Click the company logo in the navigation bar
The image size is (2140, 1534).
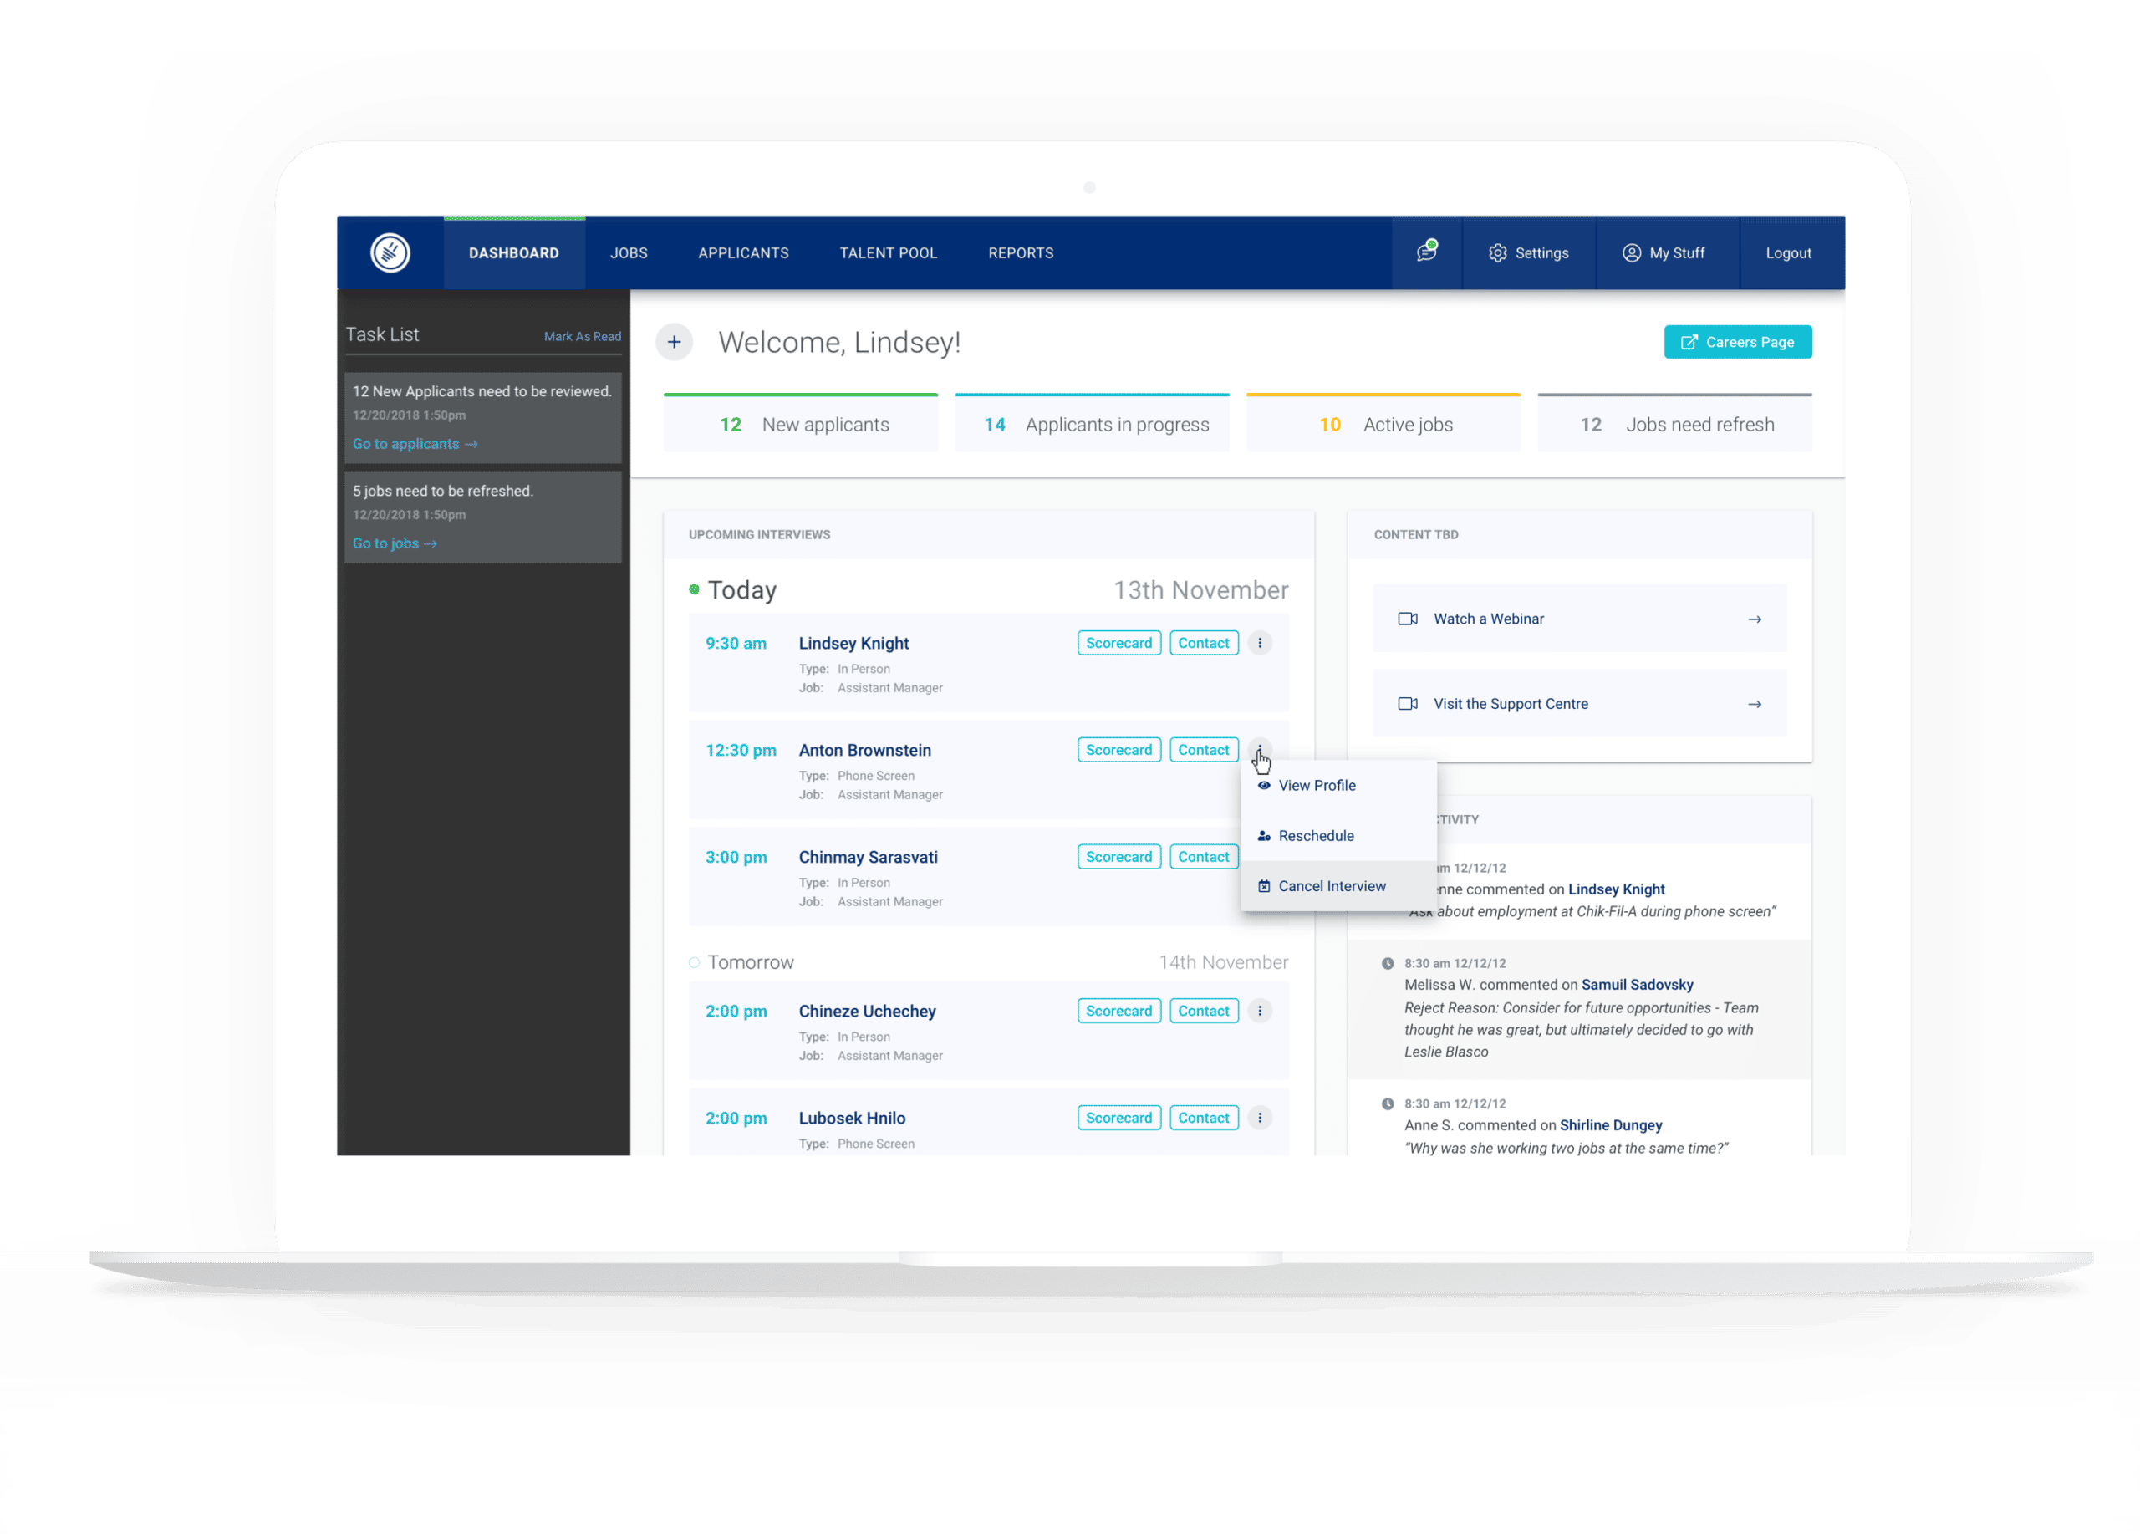(x=389, y=252)
